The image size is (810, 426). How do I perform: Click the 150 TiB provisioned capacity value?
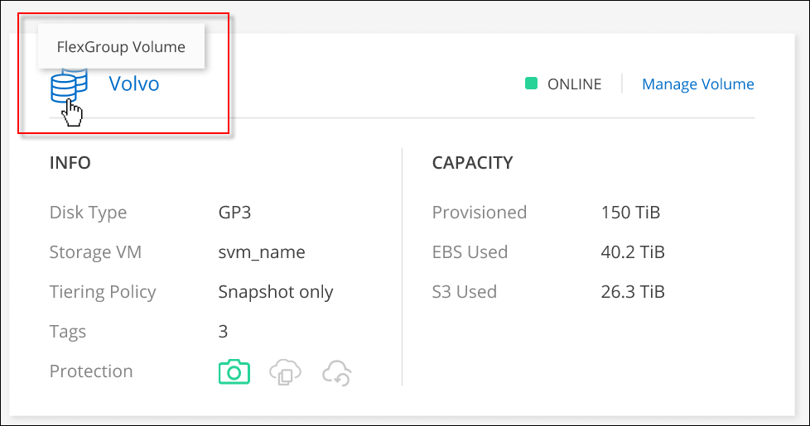(x=630, y=213)
